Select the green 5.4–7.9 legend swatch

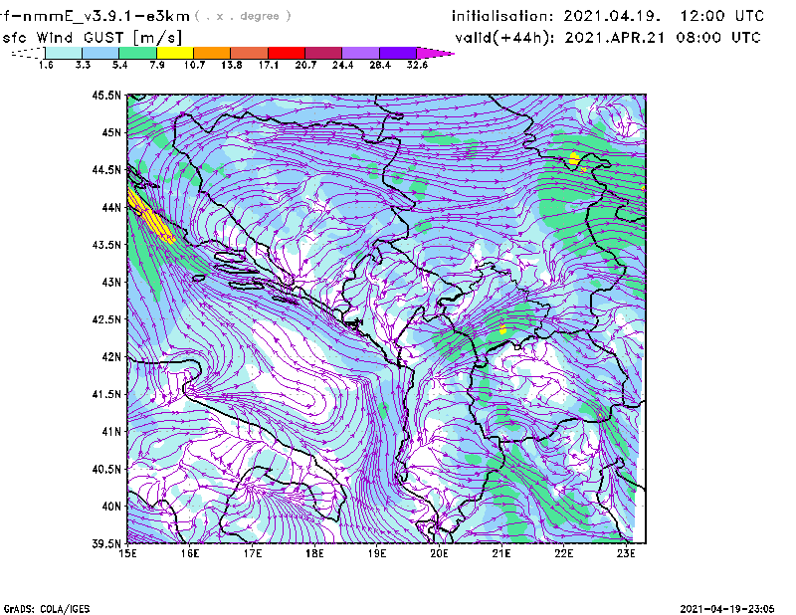(137, 53)
